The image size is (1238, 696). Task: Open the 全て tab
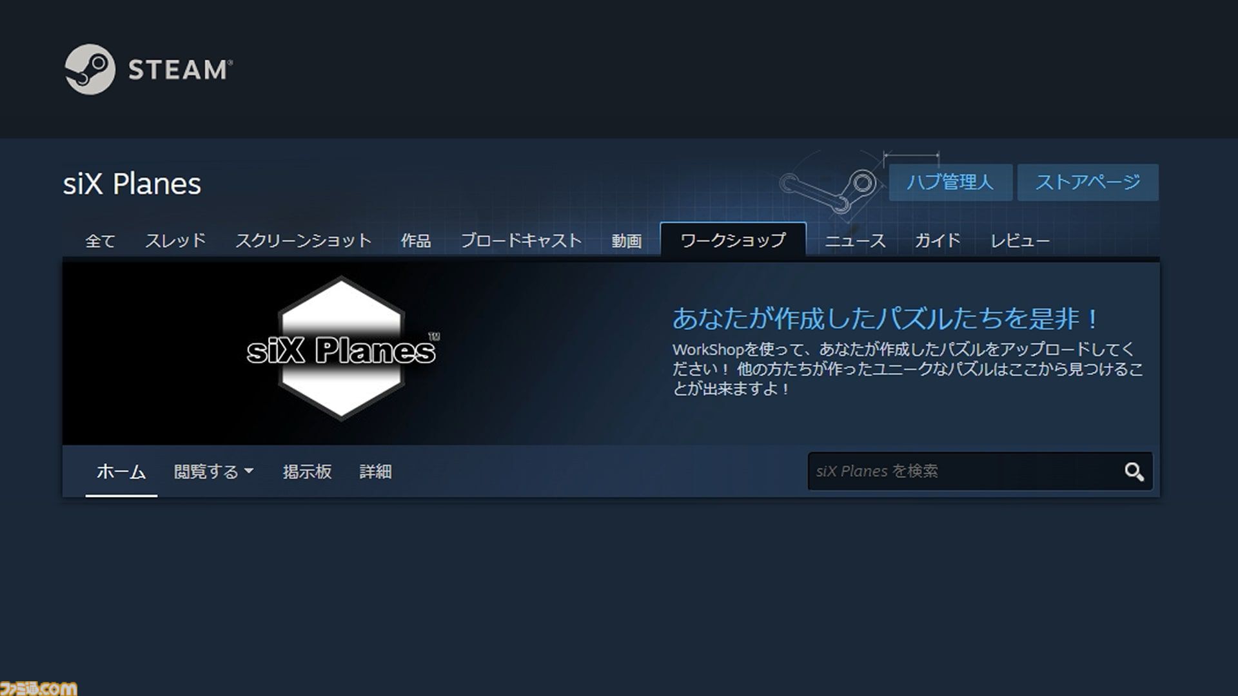pyautogui.click(x=100, y=241)
